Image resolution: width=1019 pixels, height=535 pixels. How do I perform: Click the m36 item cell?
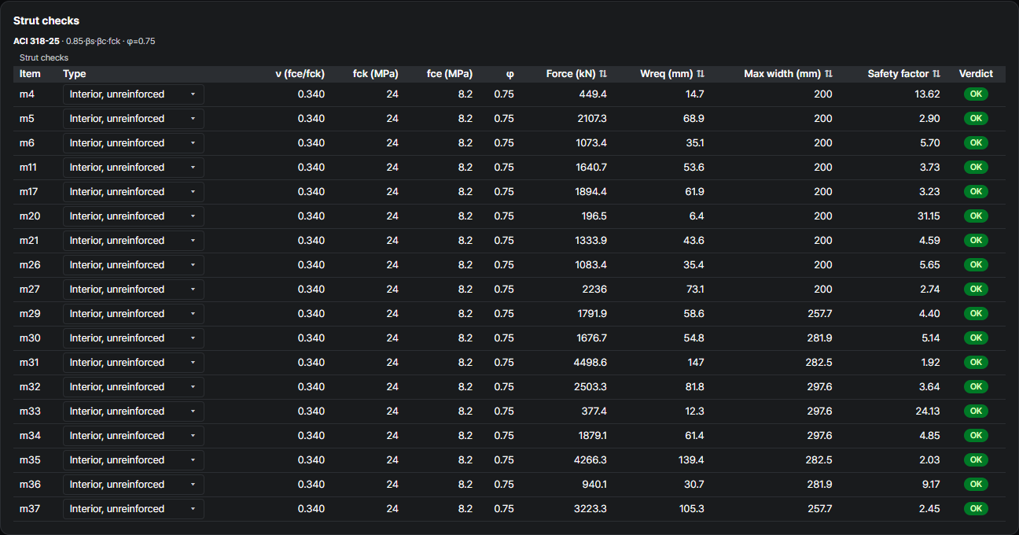click(x=30, y=485)
